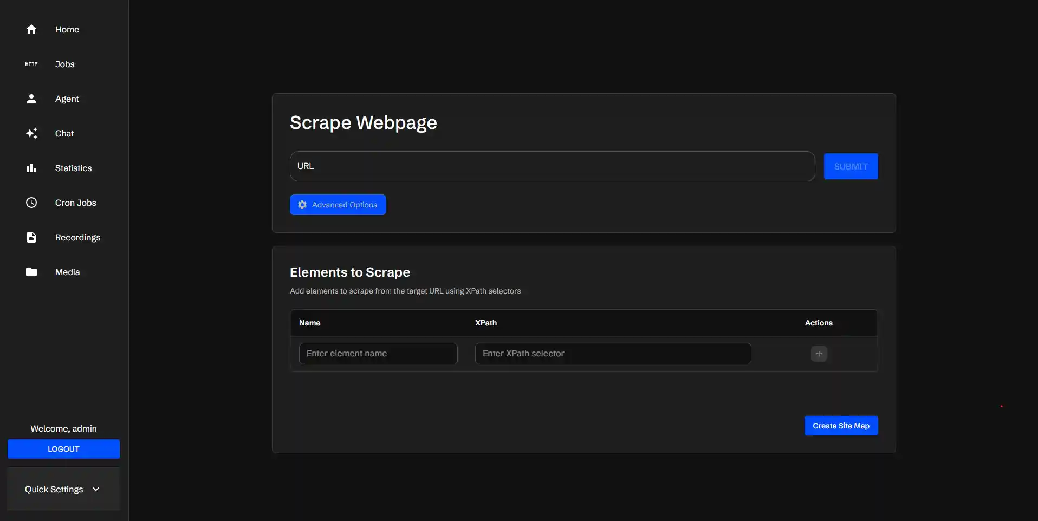Click the Create Site Map button
This screenshot has width=1038, height=521.
tap(841, 426)
